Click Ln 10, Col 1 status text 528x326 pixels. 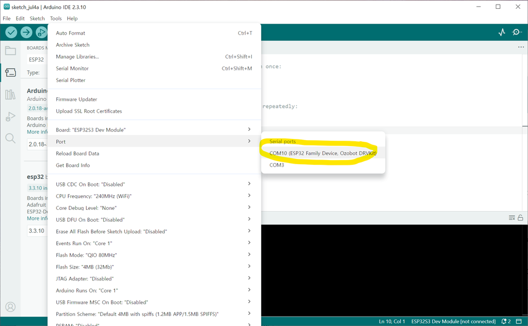click(x=392, y=321)
